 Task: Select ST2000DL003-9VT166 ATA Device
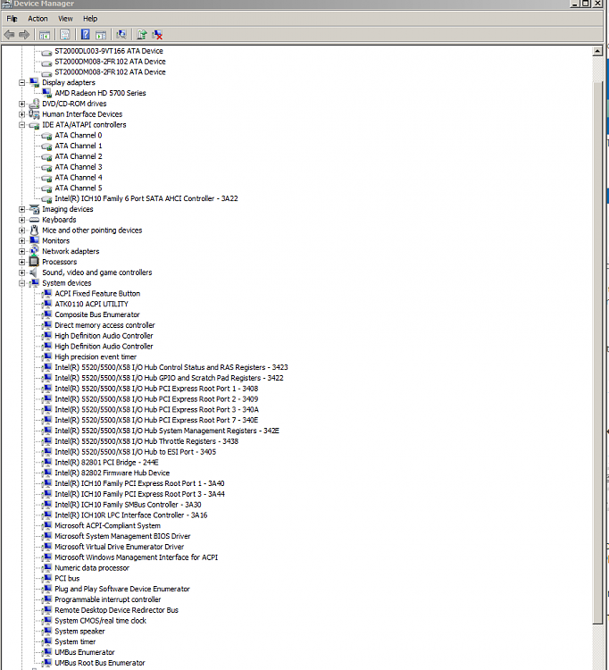(109, 51)
